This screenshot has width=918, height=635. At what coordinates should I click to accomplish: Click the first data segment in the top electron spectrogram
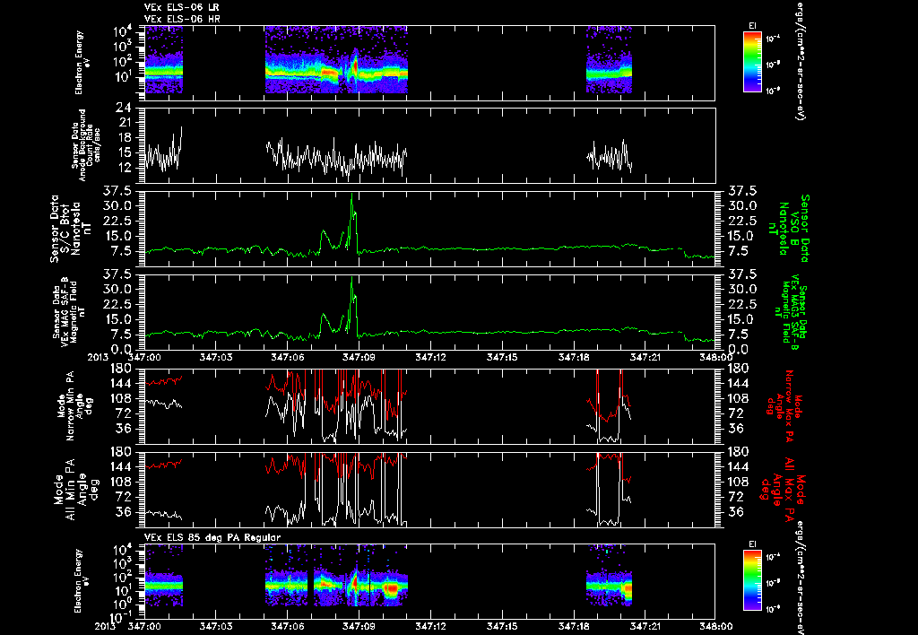[164, 60]
